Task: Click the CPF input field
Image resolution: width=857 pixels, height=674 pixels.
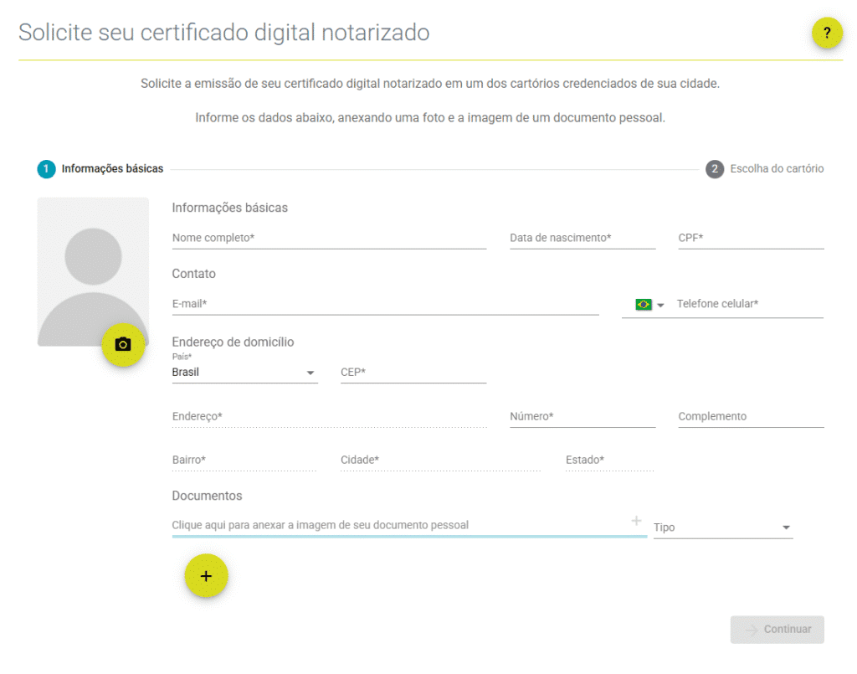Action: pyautogui.click(x=750, y=239)
